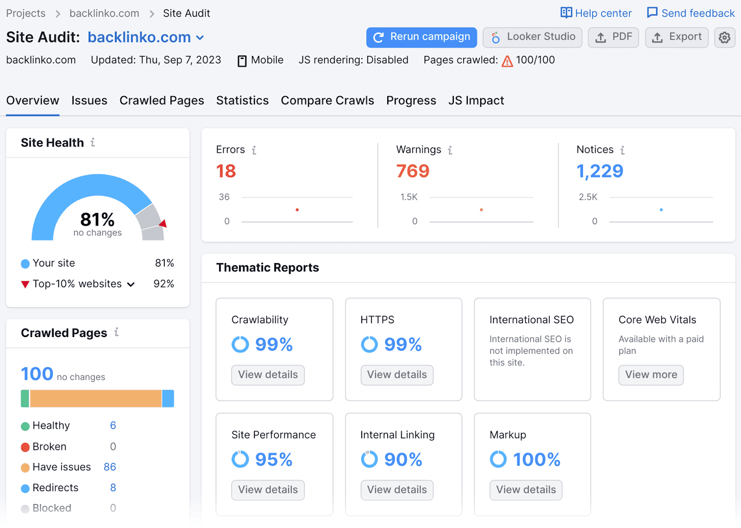Open Looker Studio
Viewport: 741px width, 528px height.
coord(532,37)
